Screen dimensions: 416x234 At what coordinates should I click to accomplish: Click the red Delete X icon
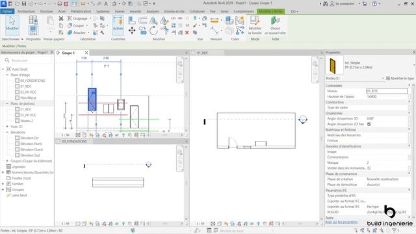[x=187, y=32]
